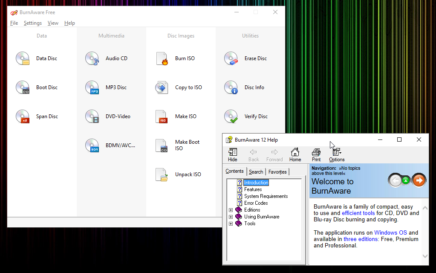Click the help content scroll-up arrow
The image size is (436, 273).
coord(425,208)
